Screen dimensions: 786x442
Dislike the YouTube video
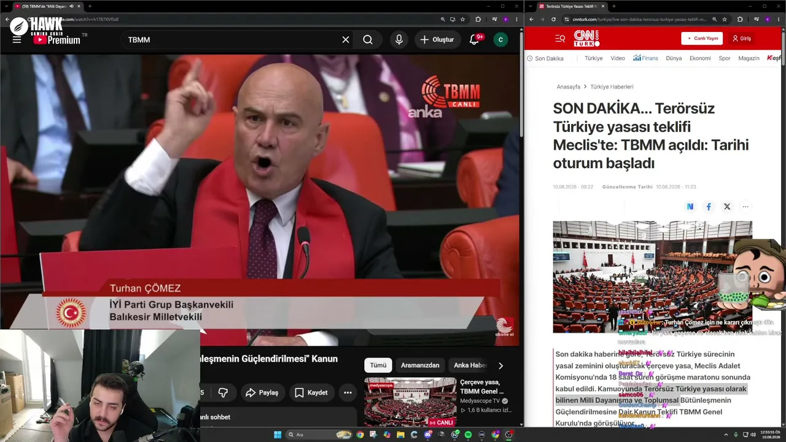click(223, 393)
